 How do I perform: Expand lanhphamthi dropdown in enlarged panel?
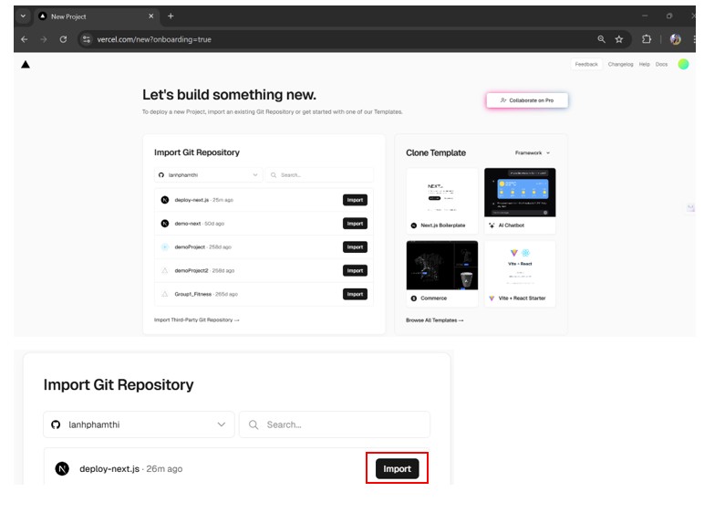point(139,424)
